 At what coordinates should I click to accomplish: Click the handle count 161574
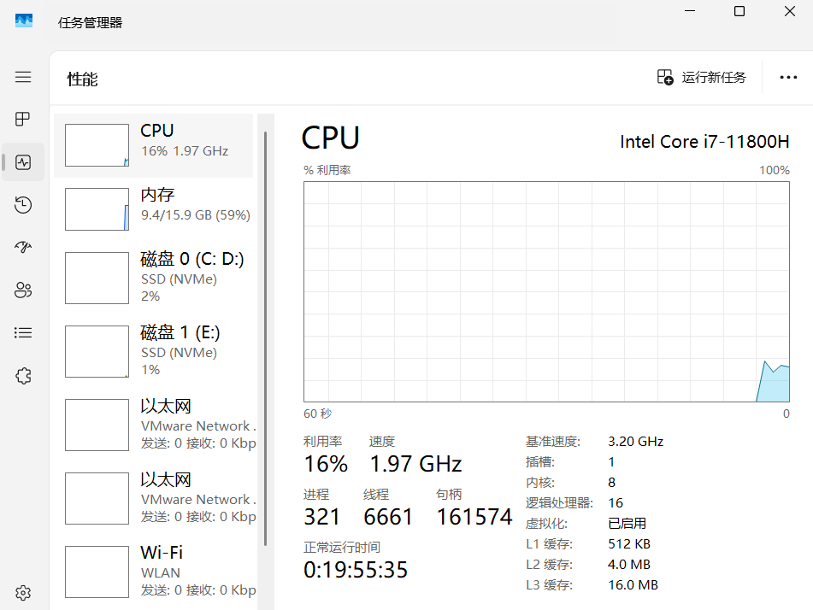(x=474, y=517)
